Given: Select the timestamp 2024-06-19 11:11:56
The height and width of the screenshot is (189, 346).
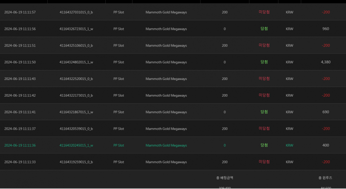Looking at the screenshot, I should pos(20,29).
